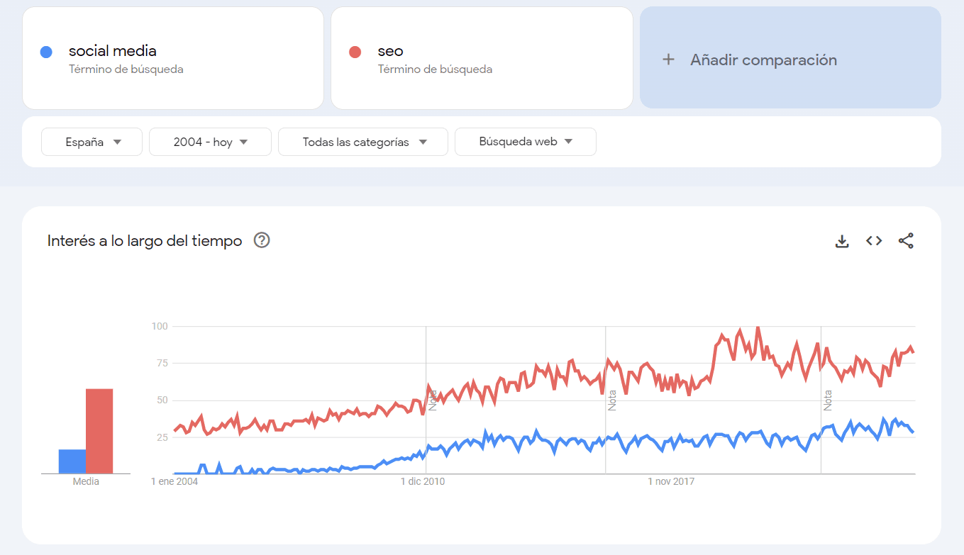964x555 pixels.
Task: Click 'Añadir comparación' to add another term
Action: [765, 60]
